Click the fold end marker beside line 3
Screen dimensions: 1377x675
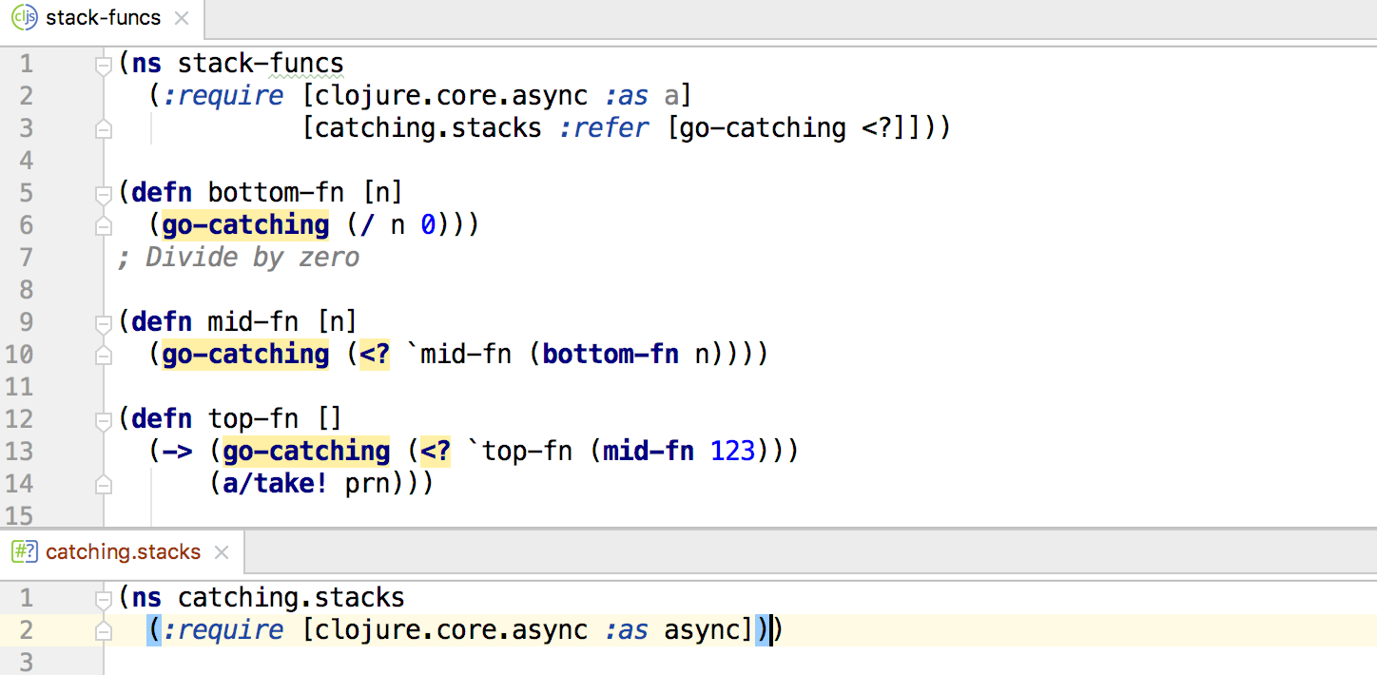(x=103, y=127)
